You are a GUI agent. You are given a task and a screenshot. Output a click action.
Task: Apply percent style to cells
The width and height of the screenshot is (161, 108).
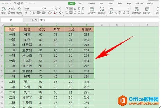116,13
